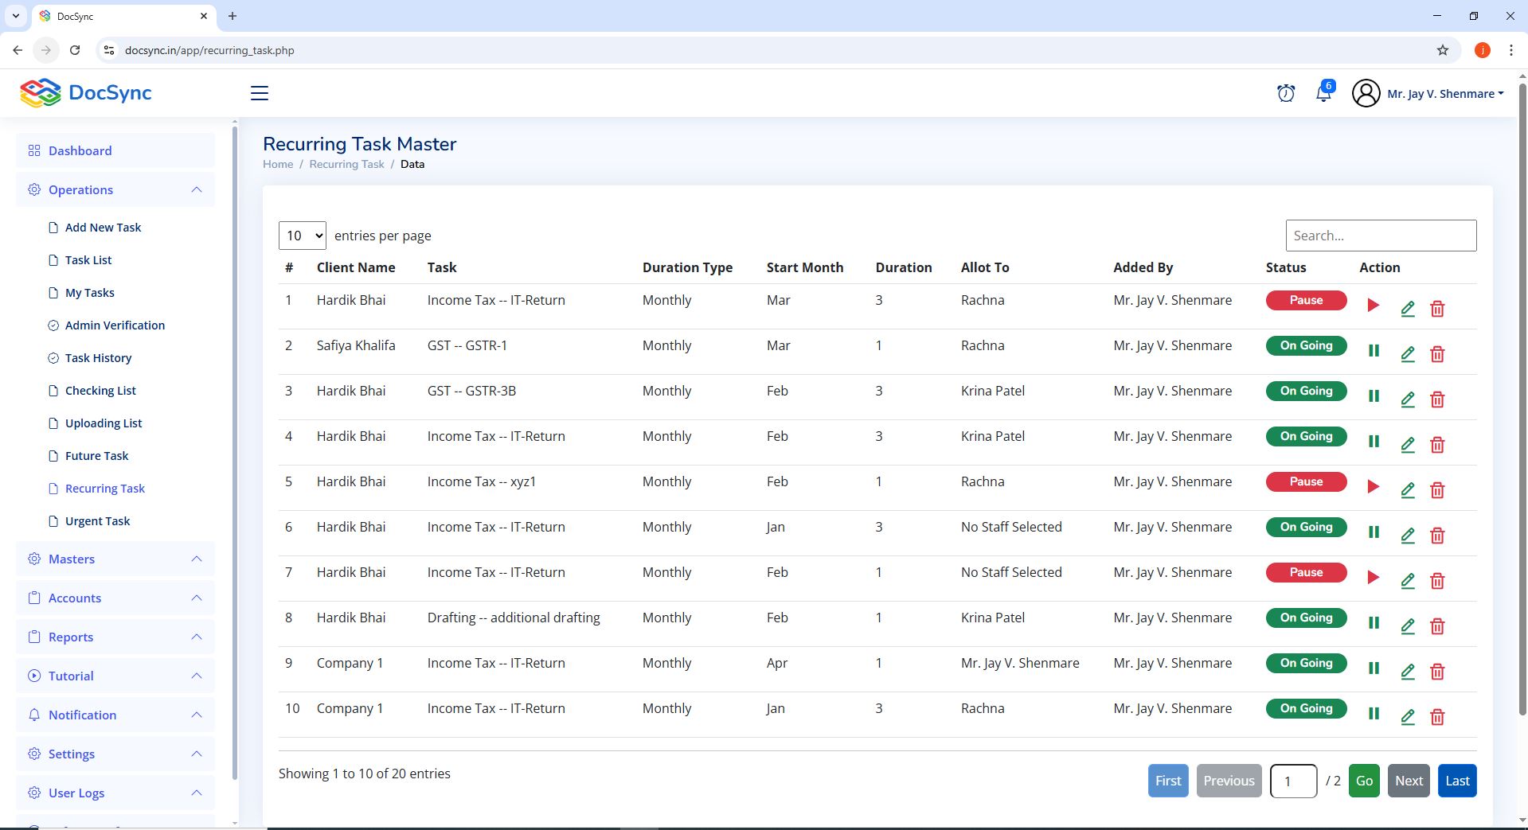Viewport: 1528px width, 830px height.
Task: Open the Urgent Task menu item
Action: (x=97, y=521)
